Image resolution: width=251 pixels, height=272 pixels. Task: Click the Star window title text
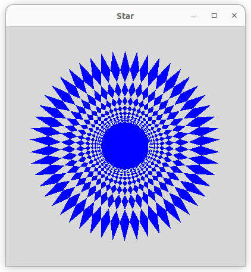[x=125, y=16]
